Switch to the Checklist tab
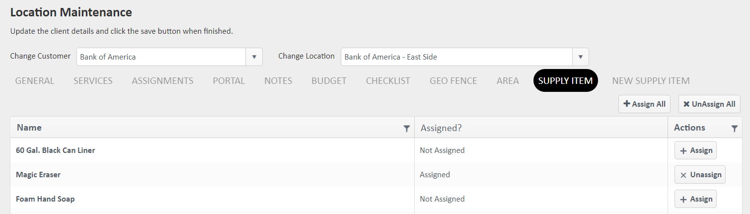 point(388,81)
